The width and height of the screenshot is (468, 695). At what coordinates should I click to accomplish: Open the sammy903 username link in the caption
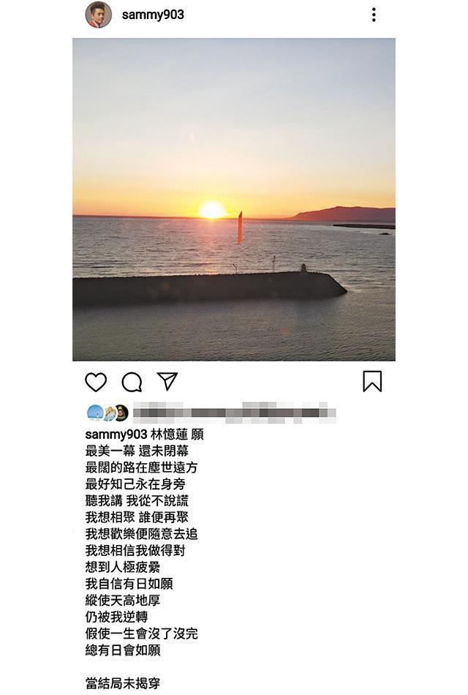tap(116, 435)
